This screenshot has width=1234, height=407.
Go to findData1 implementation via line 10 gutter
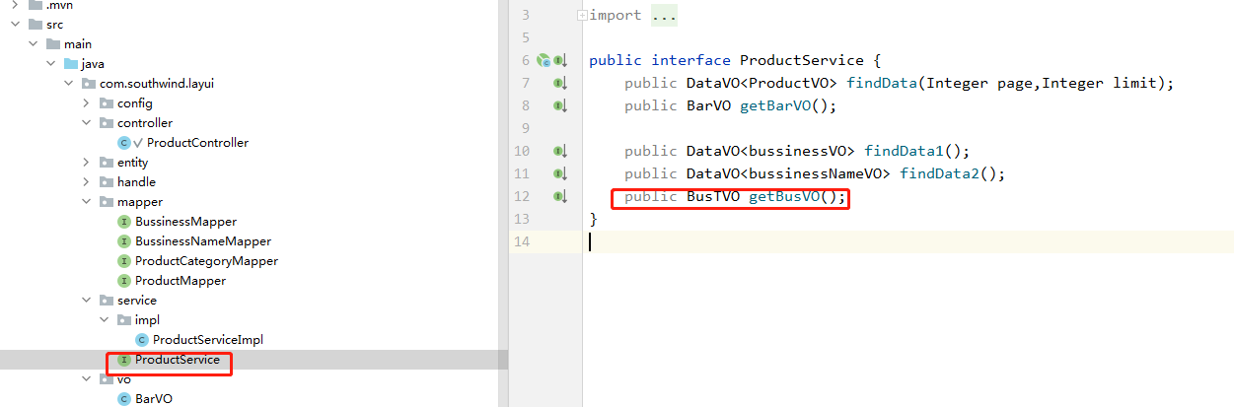(x=559, y=152)
